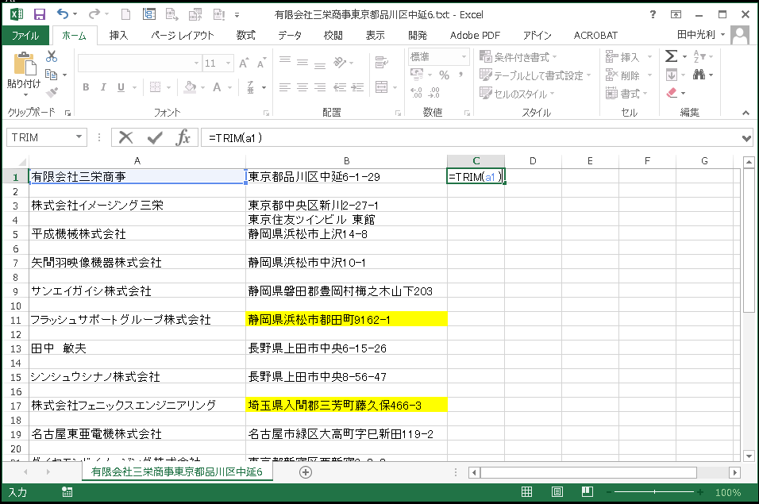Screen dimensions: 759x504
Task: Click the orientation text angle icon
Action: [340, 62]
